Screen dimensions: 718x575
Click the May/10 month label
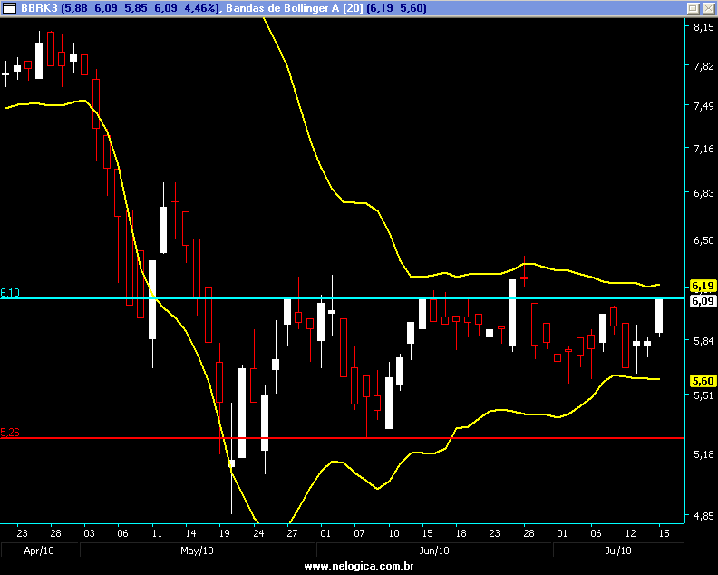coord(197,551)
